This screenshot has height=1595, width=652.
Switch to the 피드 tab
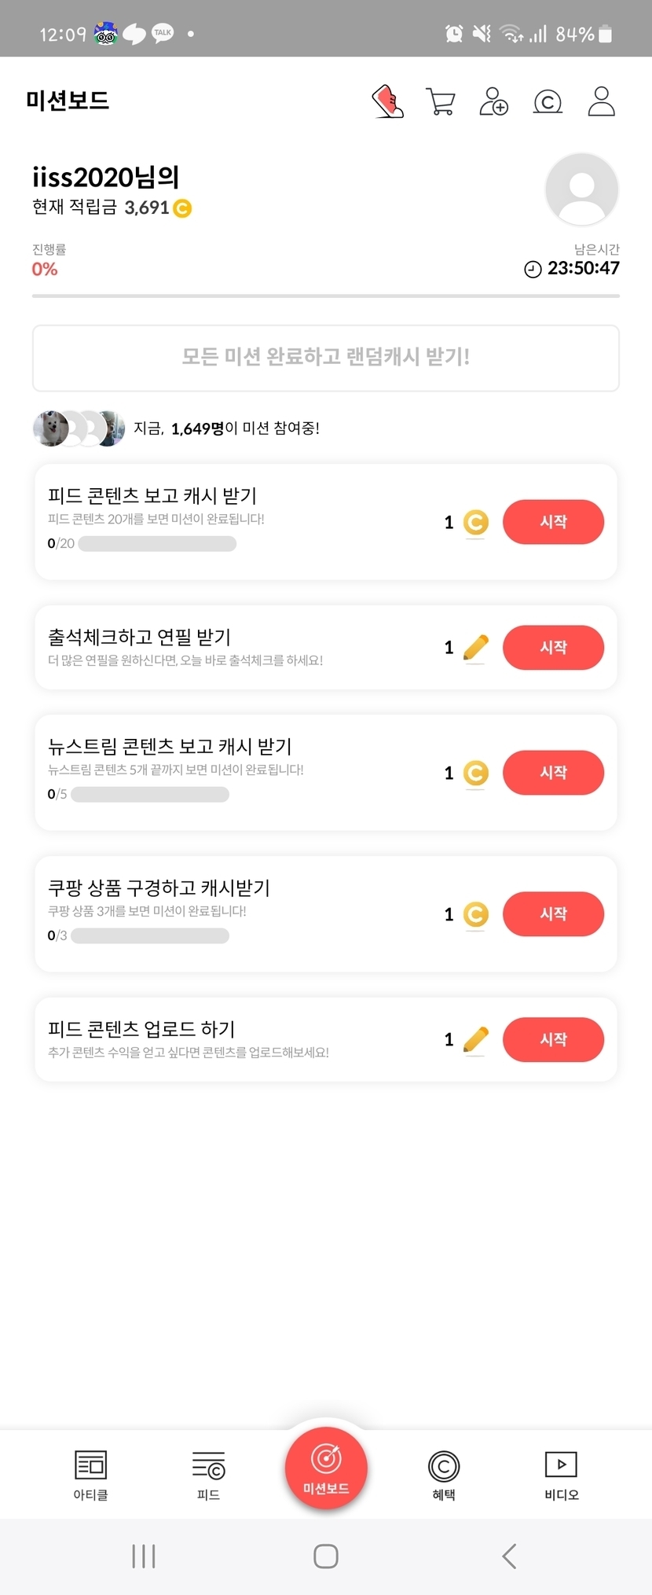pos(208,1474)
